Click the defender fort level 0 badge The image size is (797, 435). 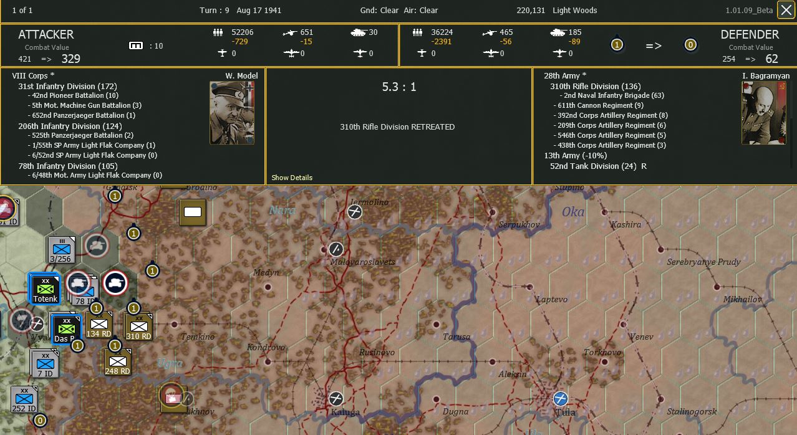(x=690, y=45)
